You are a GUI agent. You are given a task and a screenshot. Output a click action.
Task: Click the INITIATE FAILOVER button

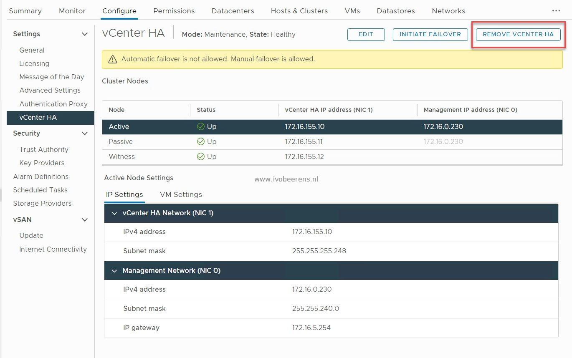tap(430, 35)
